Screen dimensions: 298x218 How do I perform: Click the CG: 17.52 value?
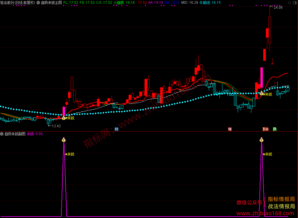point(104,3)
